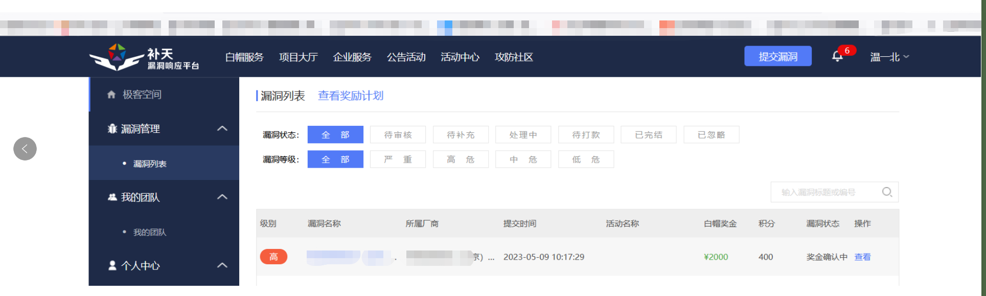Click the 操作 column header
The height and width of the screenshot is (296, 986).
[863, 223]
